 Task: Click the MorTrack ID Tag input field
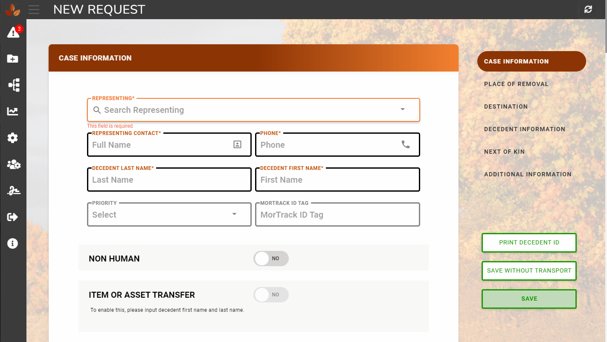[x=337, y=214]
